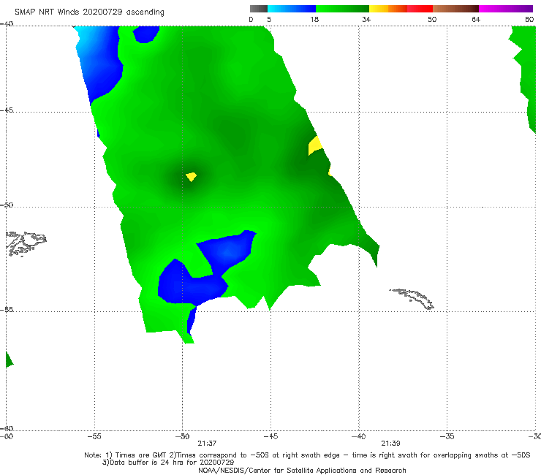Viewport: 541px width, 475px height.
Task: Click the color bar label '64'
Action: coord(476,19)
